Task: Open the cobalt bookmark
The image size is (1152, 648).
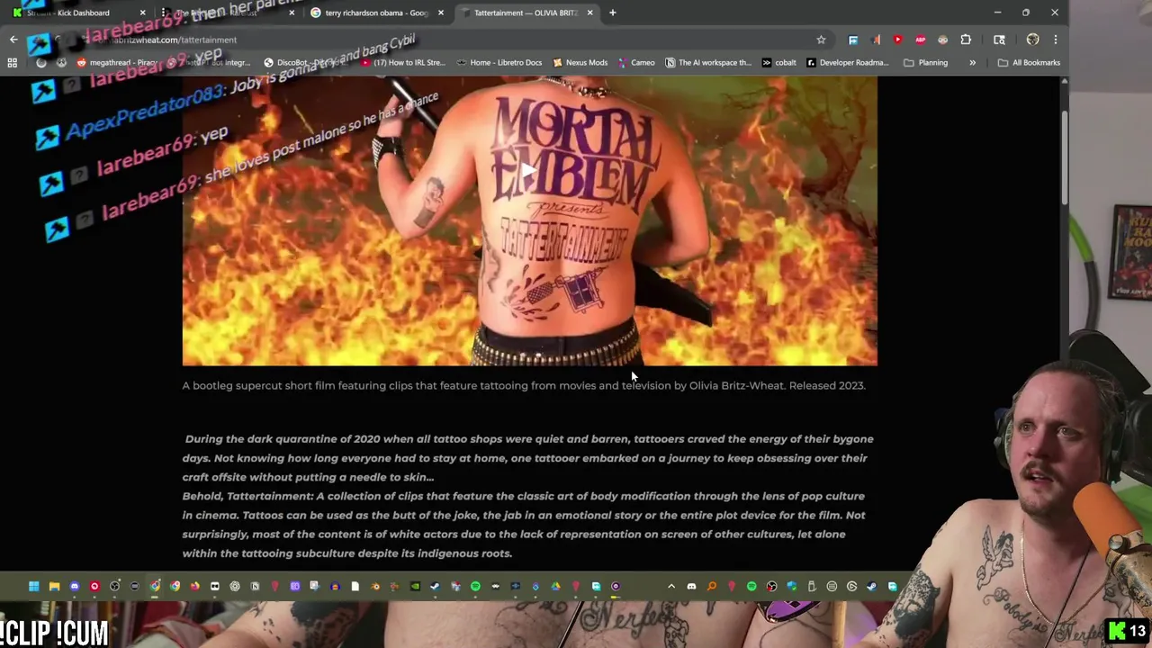Action: [778, 63]
